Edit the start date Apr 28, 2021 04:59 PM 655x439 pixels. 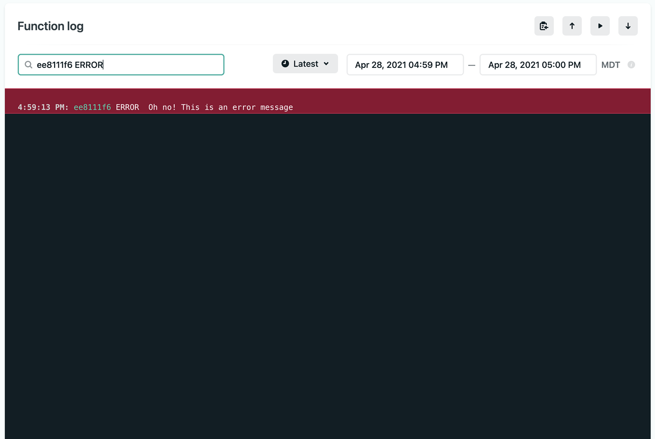click(404, 65)
